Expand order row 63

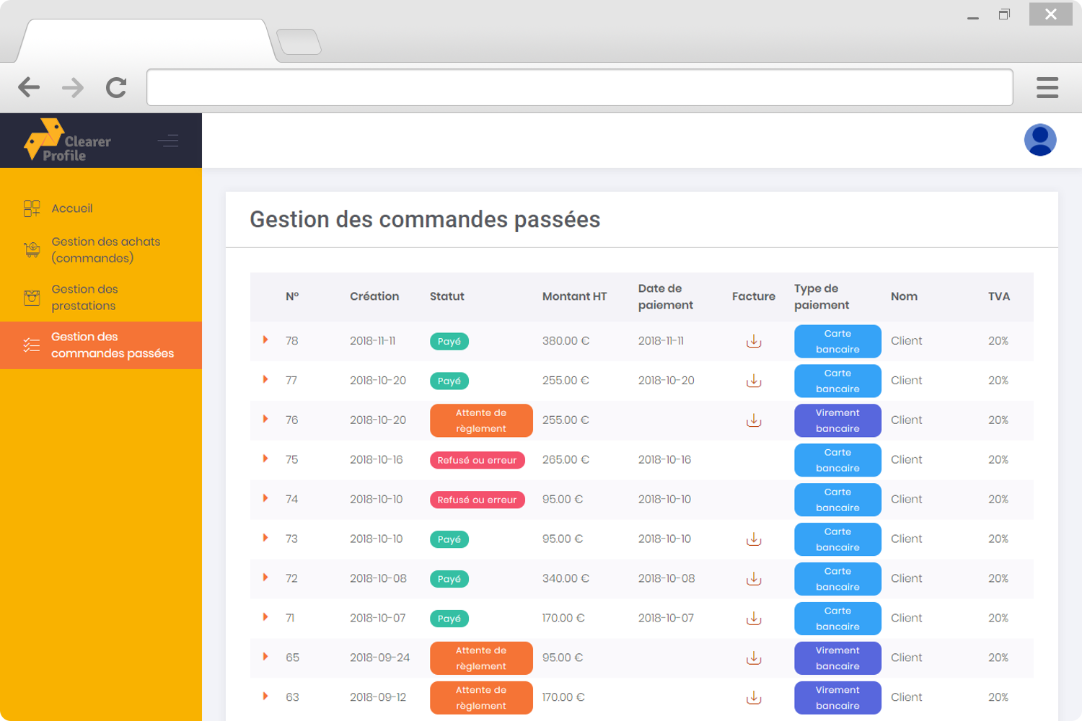pos(265,696)
